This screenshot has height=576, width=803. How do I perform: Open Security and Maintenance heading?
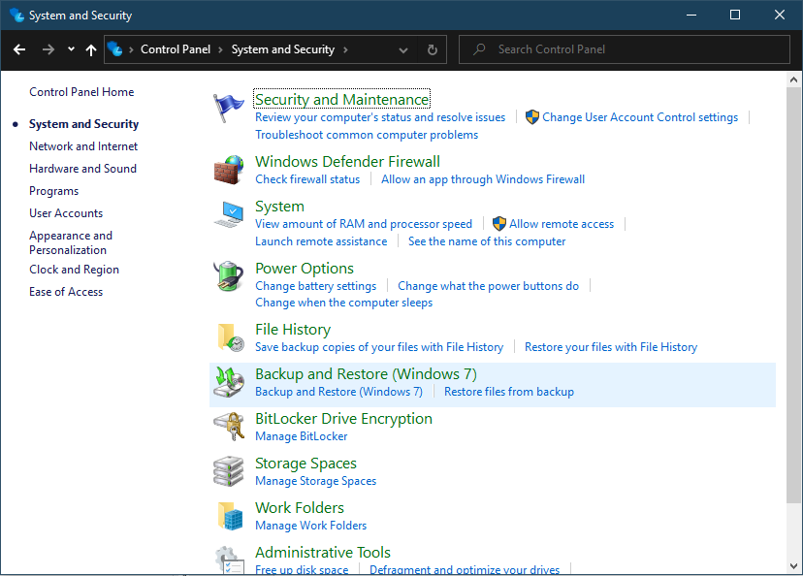(341, 99)
